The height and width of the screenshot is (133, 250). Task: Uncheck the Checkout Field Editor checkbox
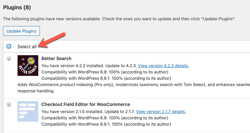click(x=9, y=105)
